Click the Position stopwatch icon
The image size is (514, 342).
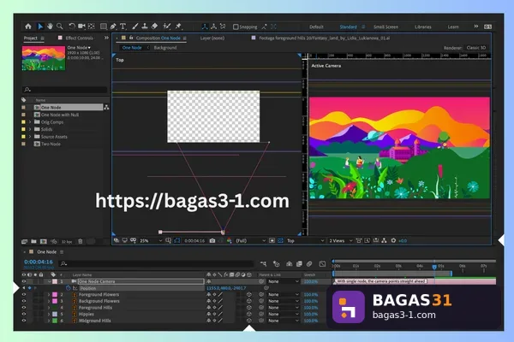tap(69, 288)
